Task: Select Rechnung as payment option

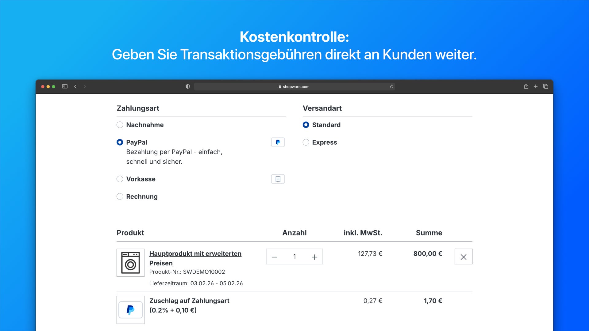Action: point(120,196)
